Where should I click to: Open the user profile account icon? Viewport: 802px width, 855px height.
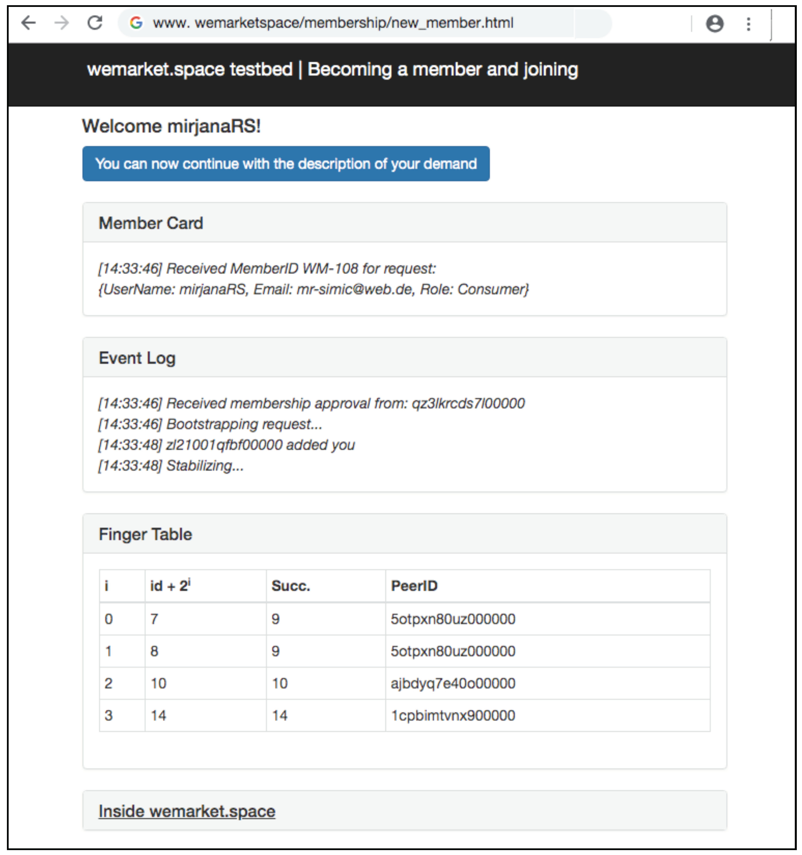(x=714, y=24)
